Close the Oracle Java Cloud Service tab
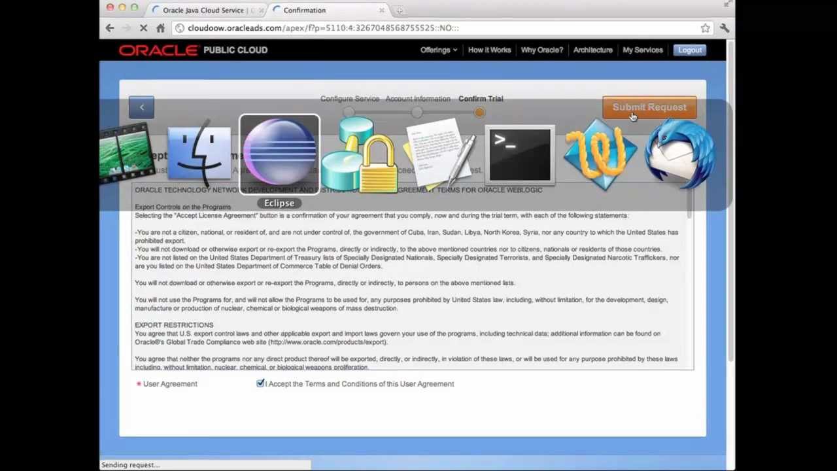The height and width of the screenshot is (471, 837). [x=262, y=10]
